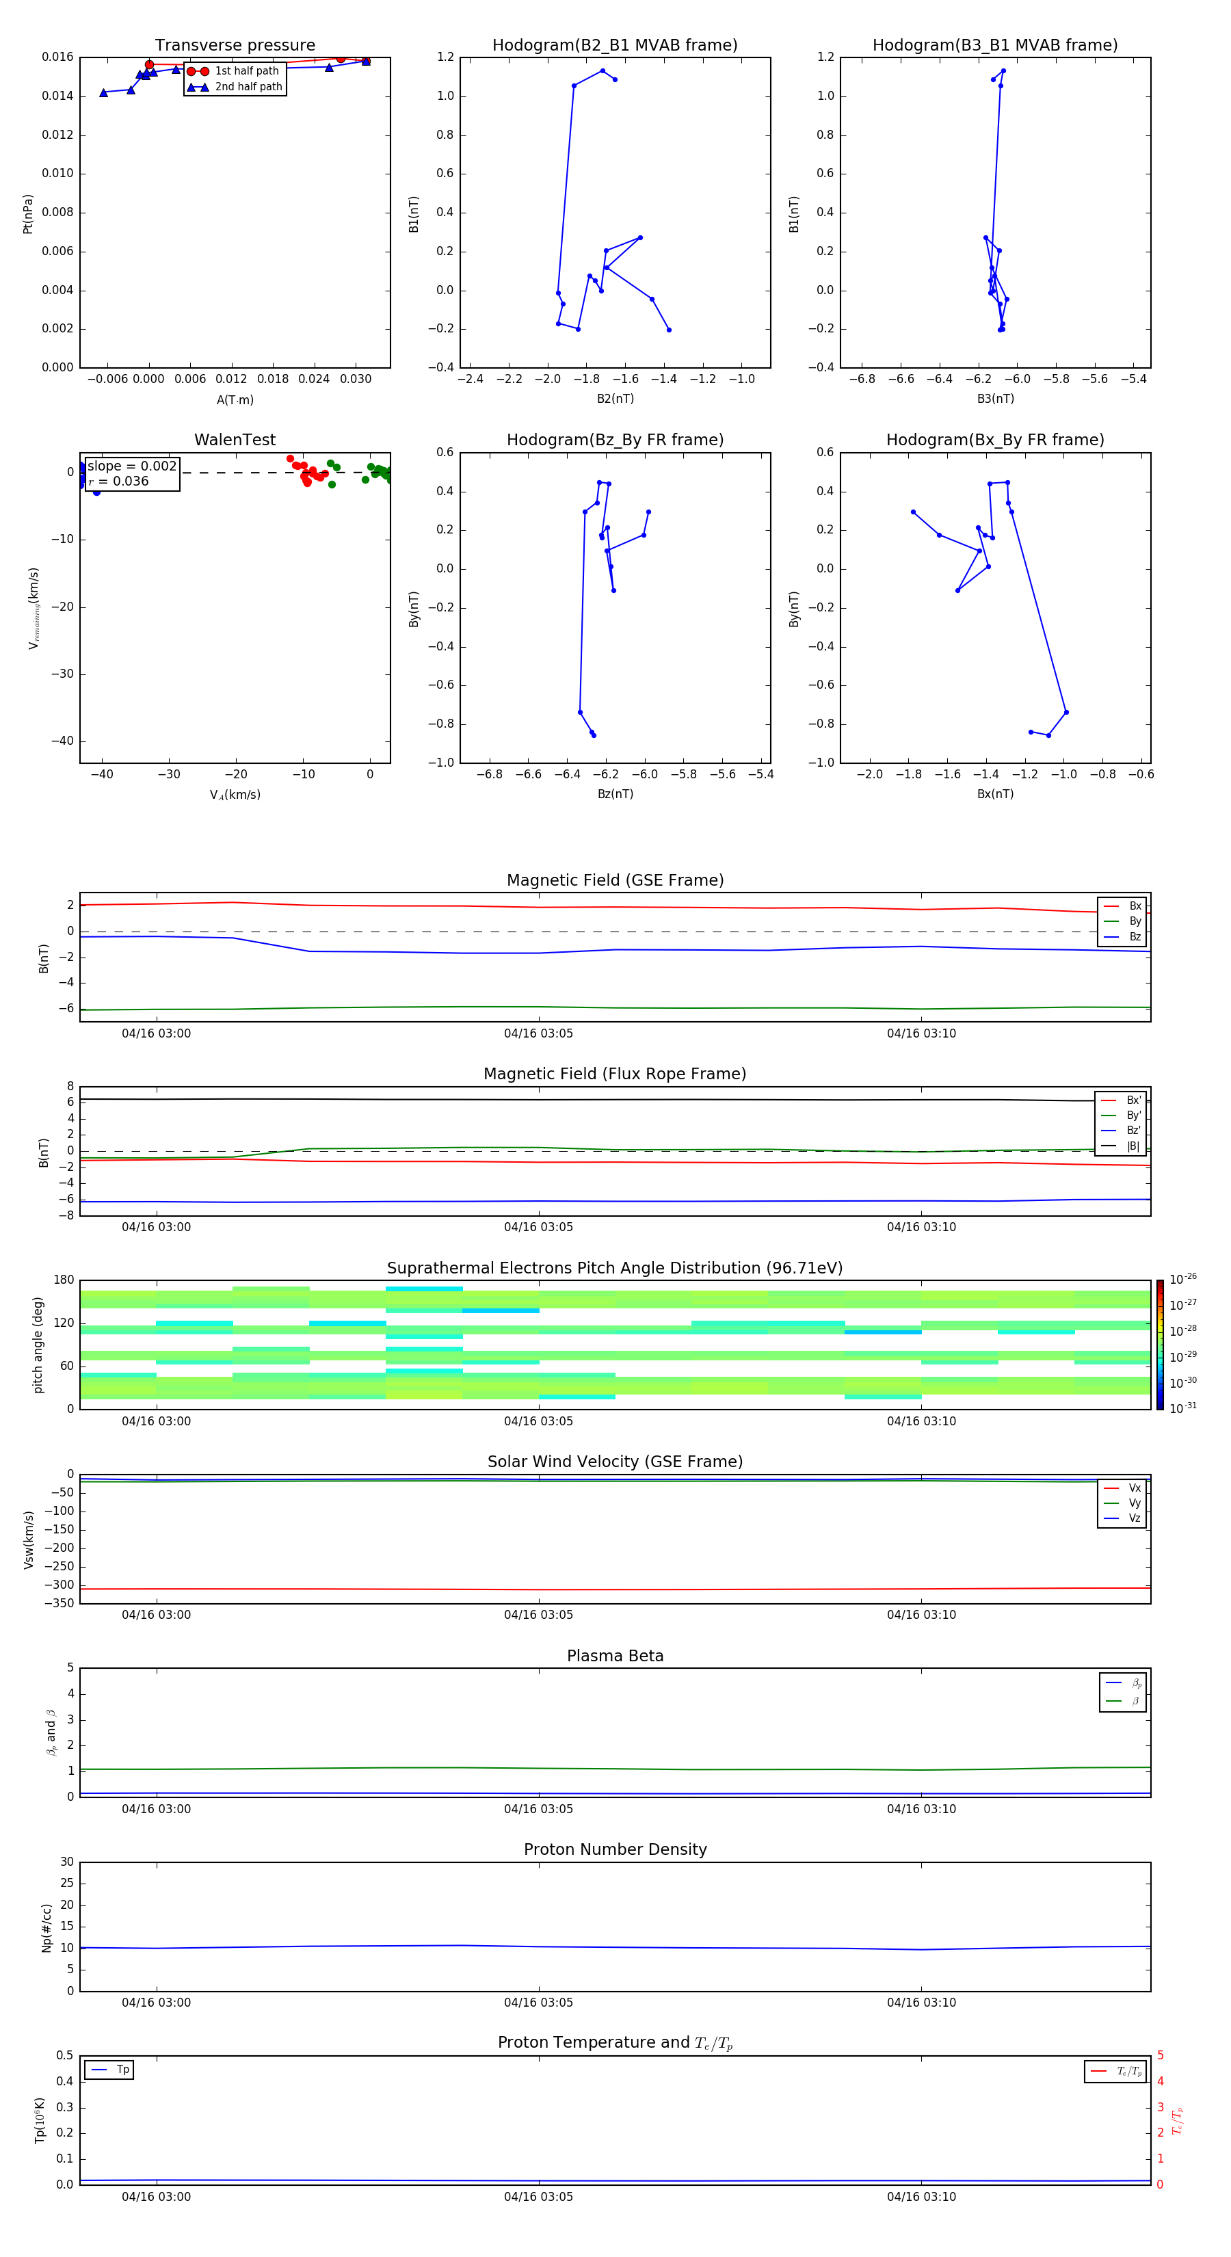Click "04/16 03:05" under Magnetic Field GSE plot
The height and width of the screenshot is (2257, 1231).
click(x=538, y=1034)
